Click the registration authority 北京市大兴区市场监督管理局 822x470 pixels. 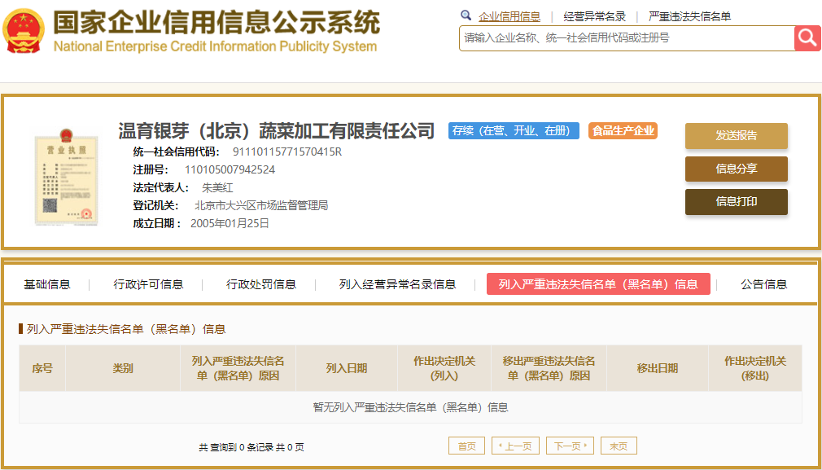261,205
